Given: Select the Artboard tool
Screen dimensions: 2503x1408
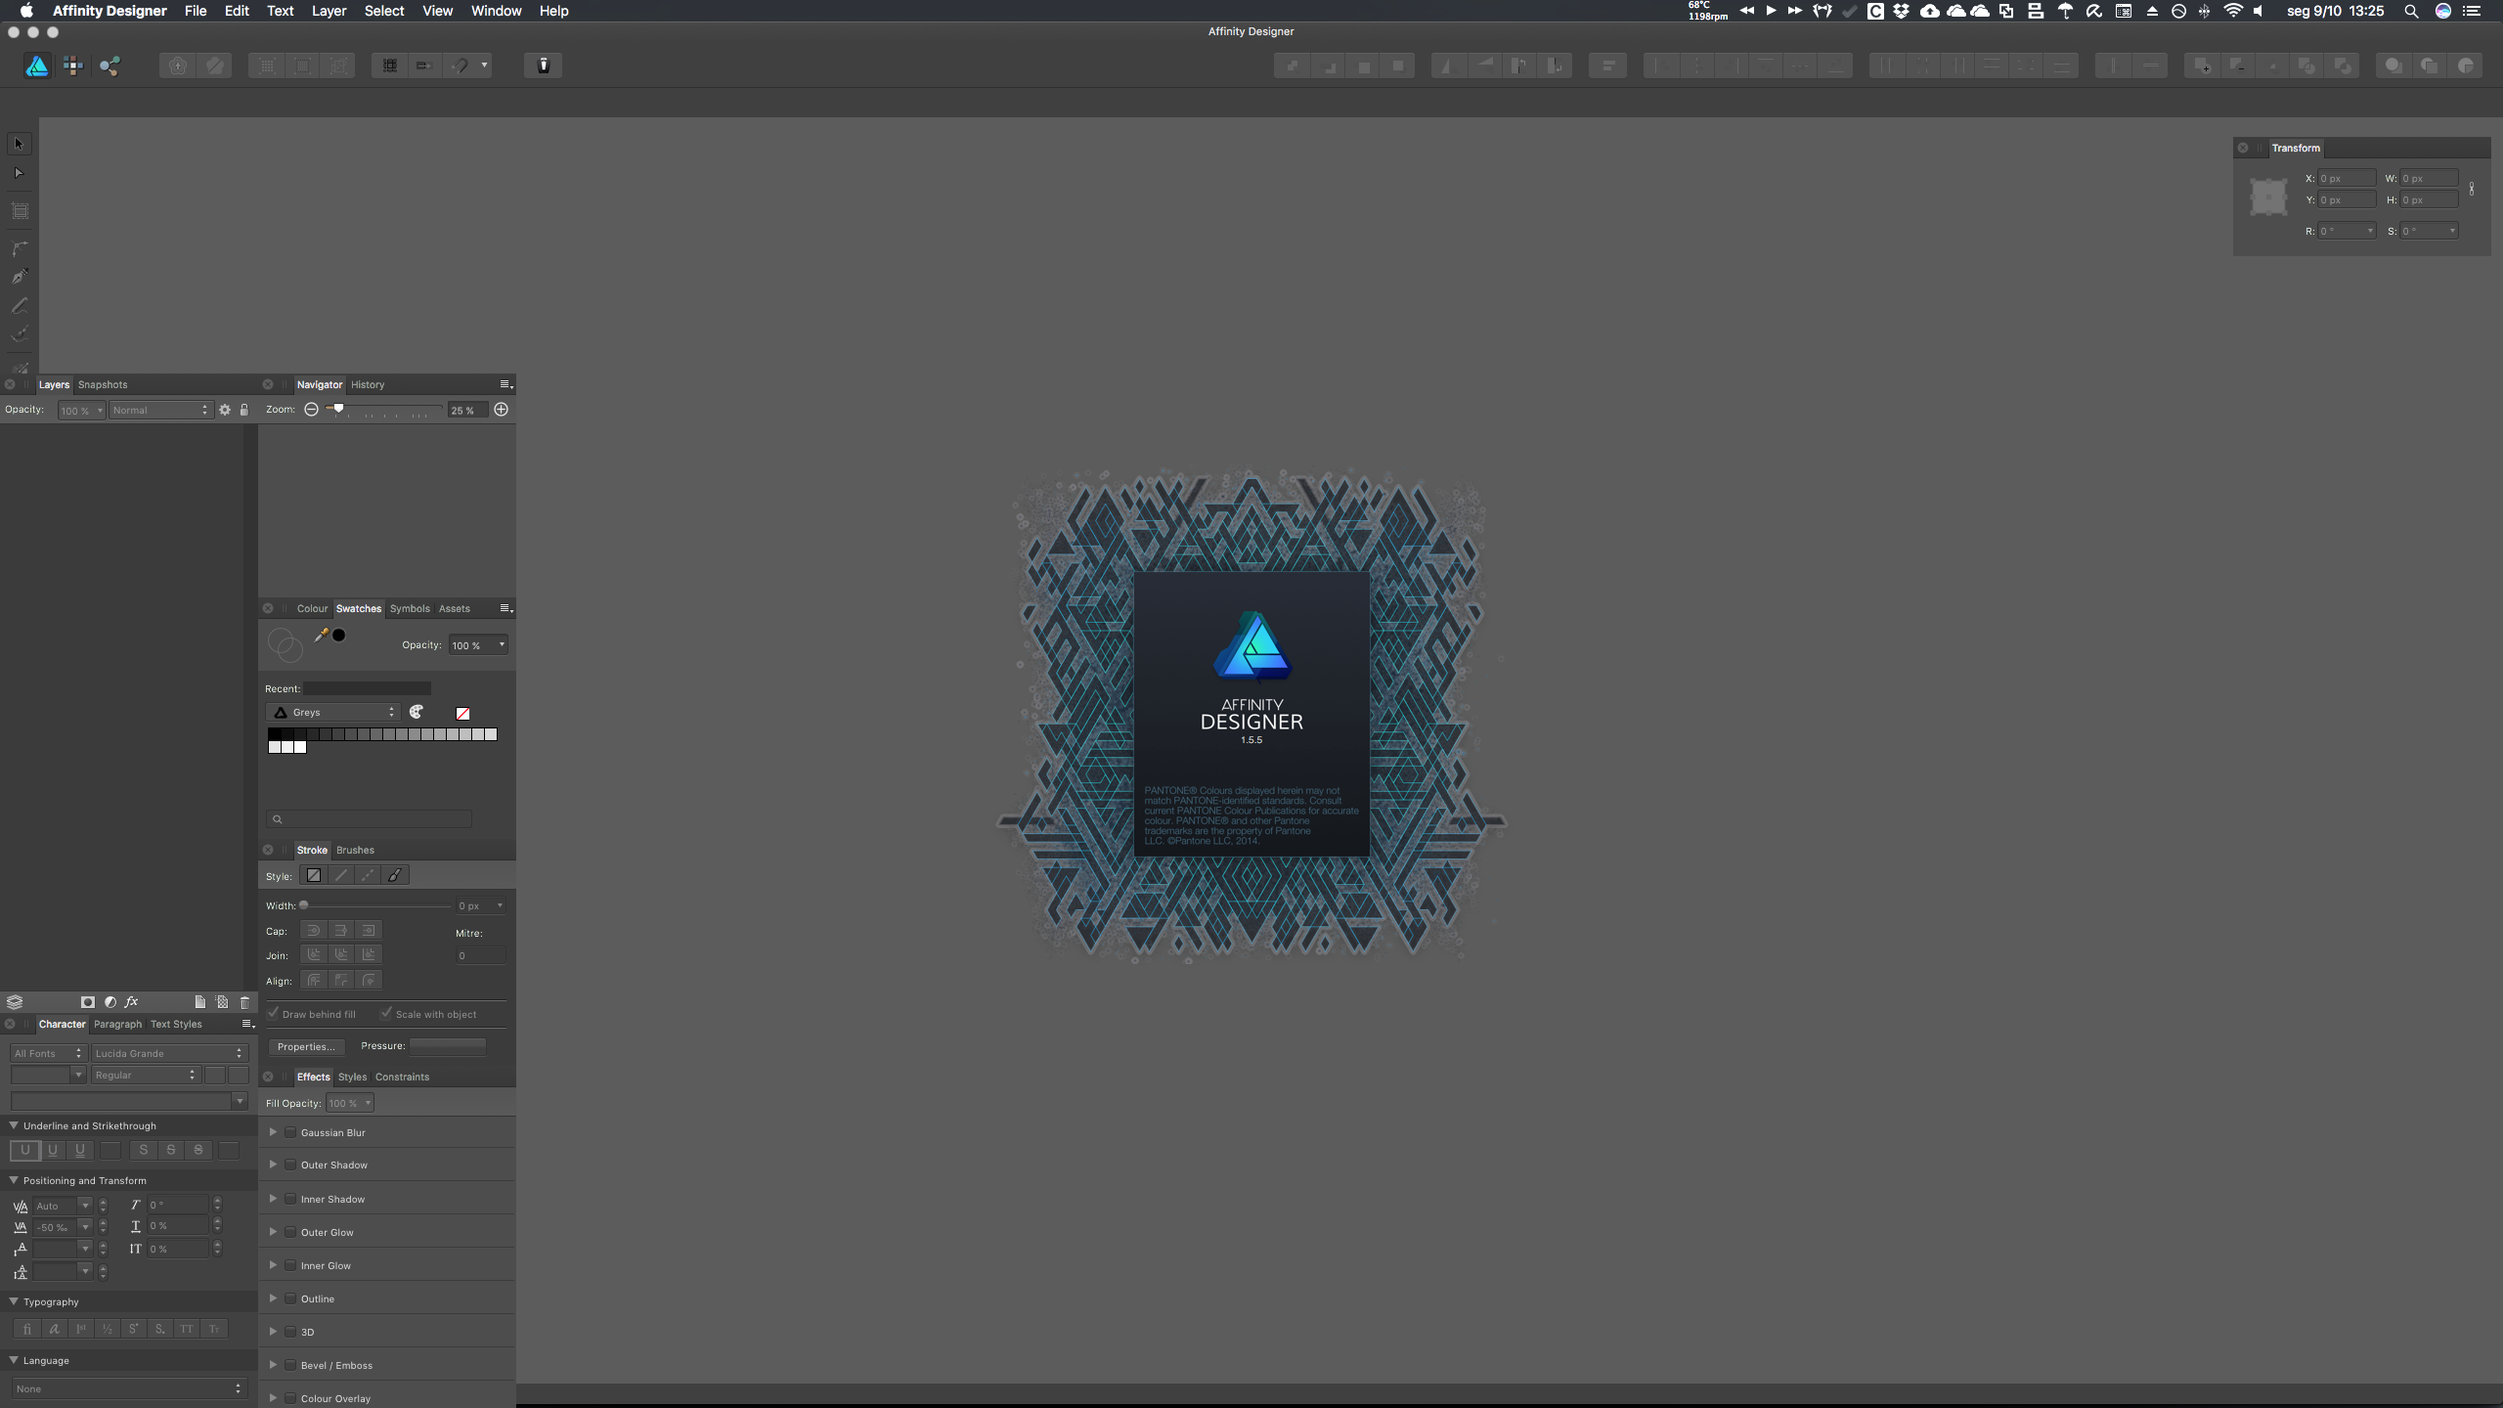Looking at the screenshot, I should [x=19, y=210].
